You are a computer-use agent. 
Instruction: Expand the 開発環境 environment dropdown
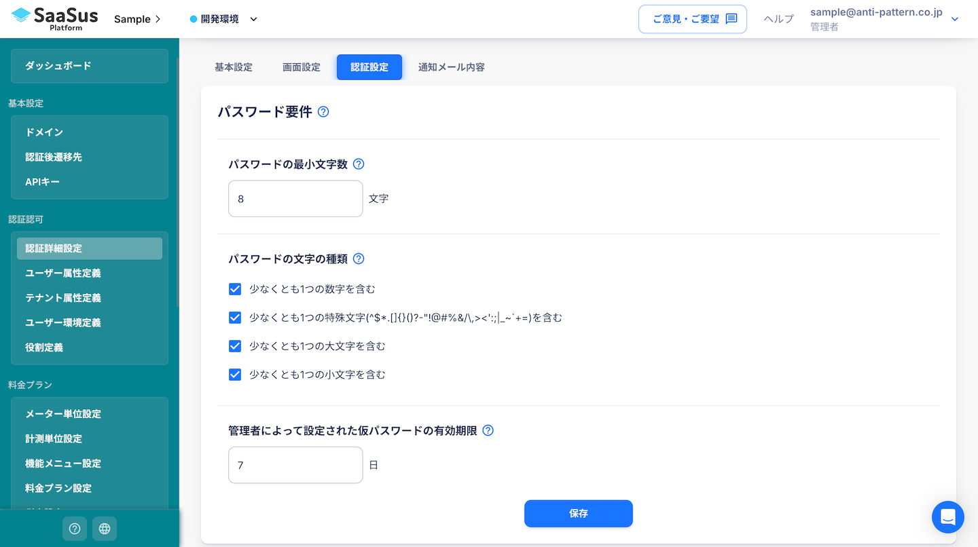(253, 19)
